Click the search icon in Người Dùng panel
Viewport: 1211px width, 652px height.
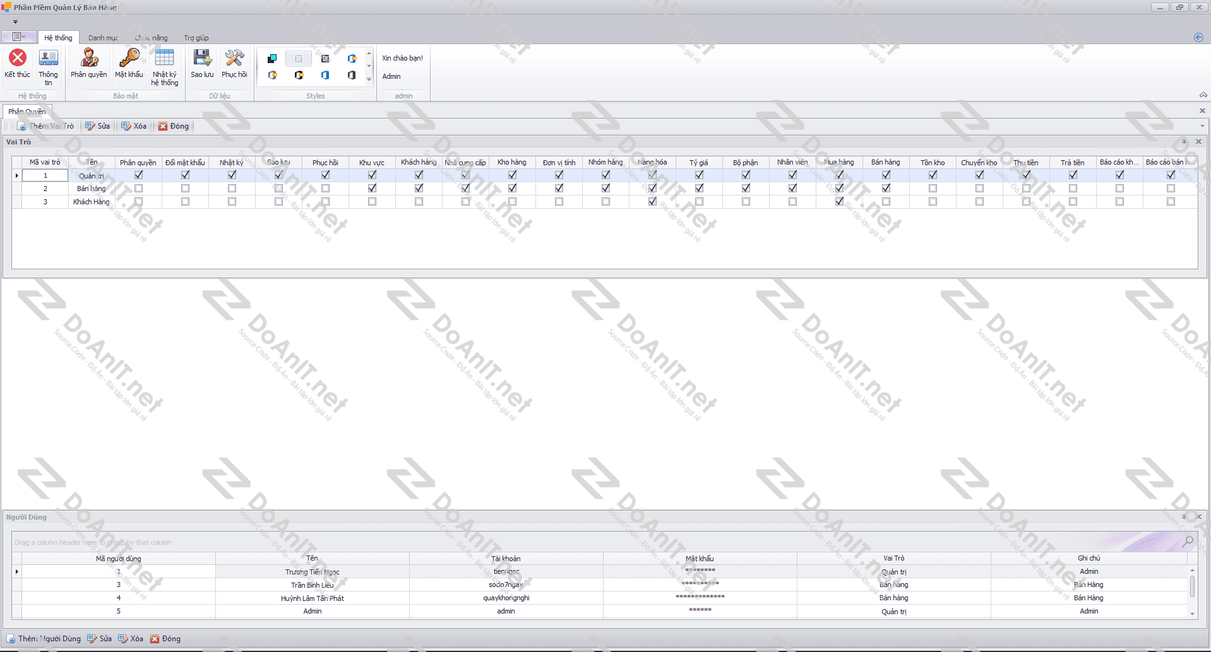pyautogui.click(x=1188, y=541)
